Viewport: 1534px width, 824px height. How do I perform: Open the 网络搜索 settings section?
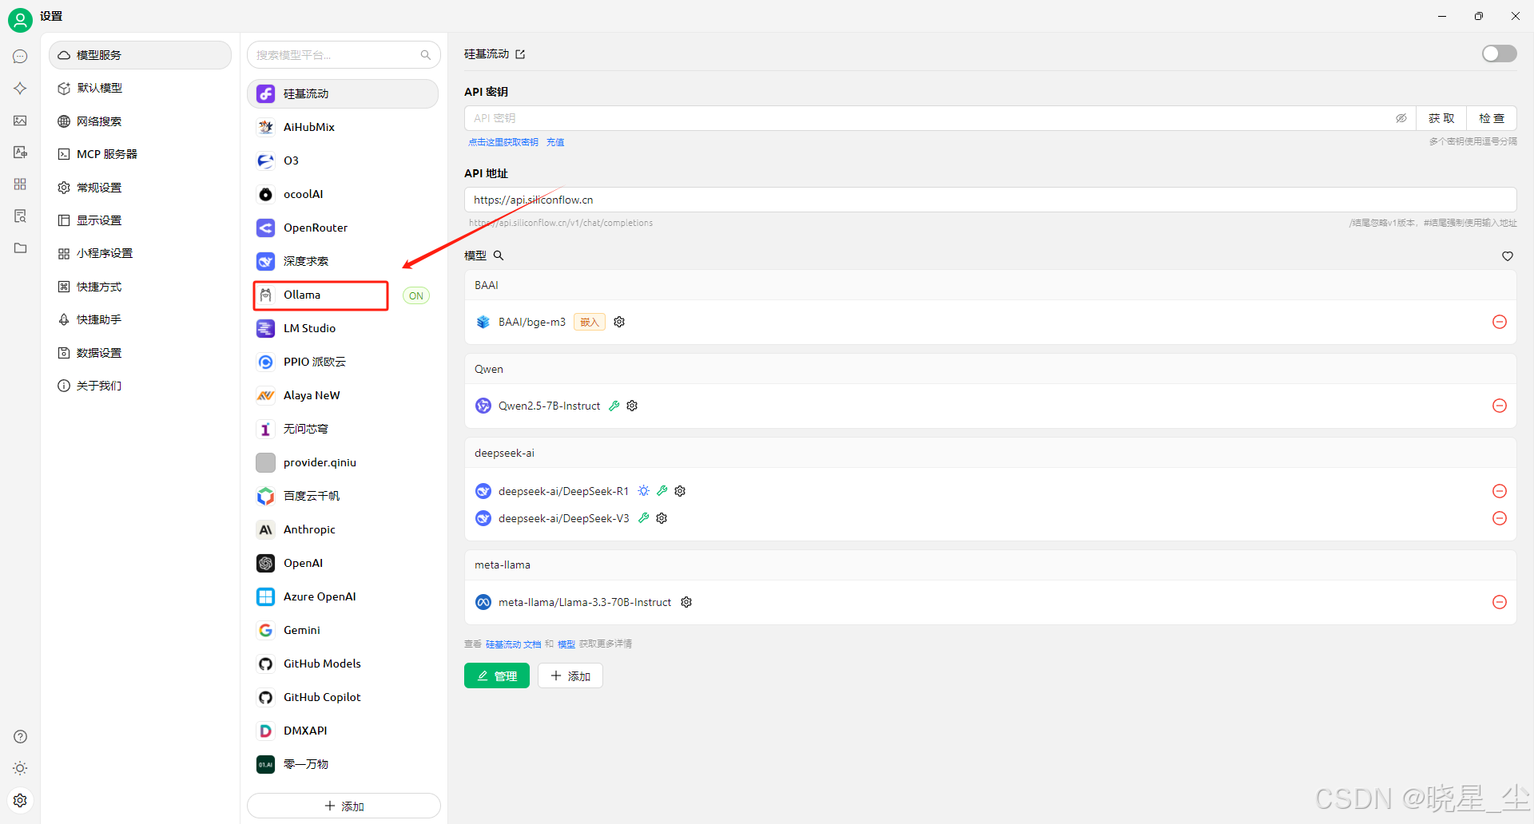tap(140, 121)
